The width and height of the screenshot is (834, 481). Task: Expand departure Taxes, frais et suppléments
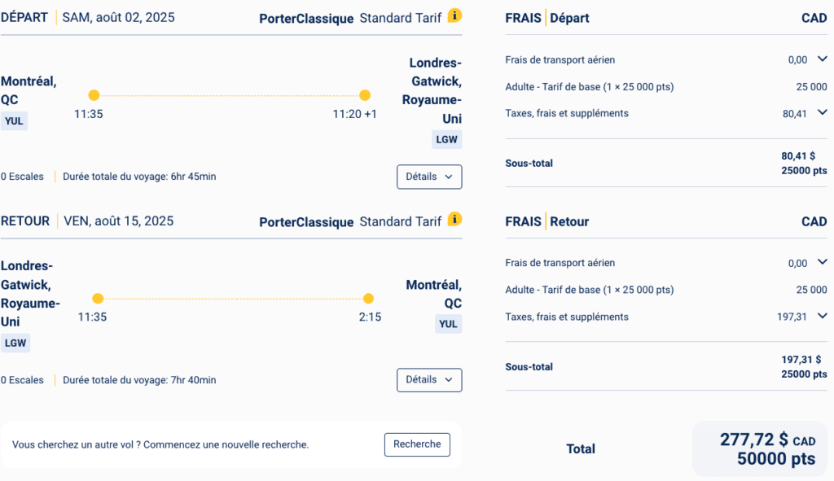(x=822, y=113)
